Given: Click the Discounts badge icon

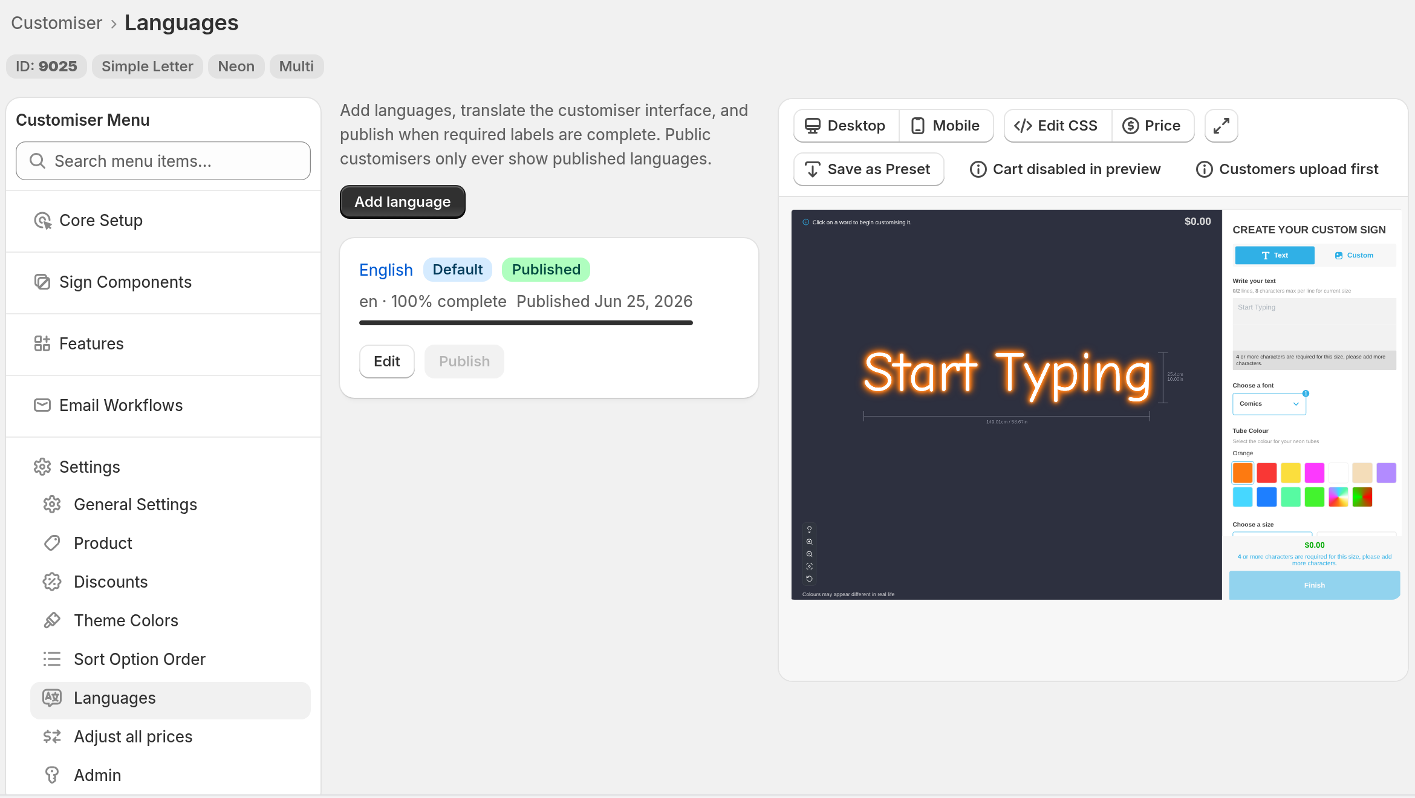Looking at the screenshot, I should pyautogui.click(x=52, y=582).
